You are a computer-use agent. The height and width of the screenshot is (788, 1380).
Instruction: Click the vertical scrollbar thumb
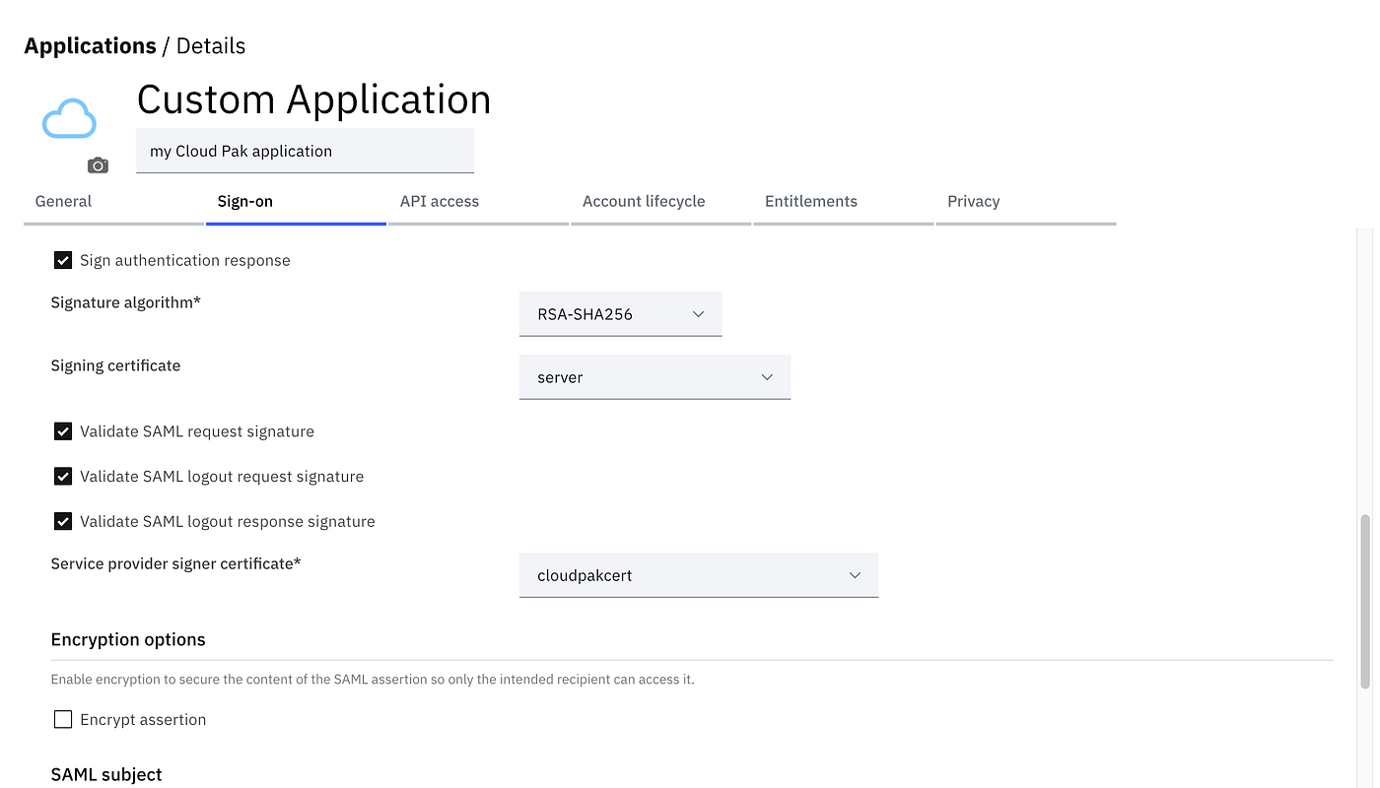pyautogui.click(x=1365, y=601)
